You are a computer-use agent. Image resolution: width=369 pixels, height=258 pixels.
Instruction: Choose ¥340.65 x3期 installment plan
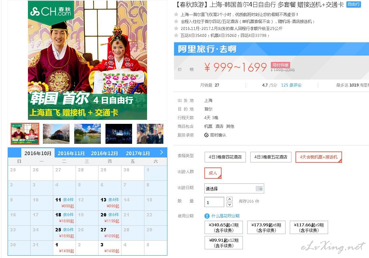(224, 227)
